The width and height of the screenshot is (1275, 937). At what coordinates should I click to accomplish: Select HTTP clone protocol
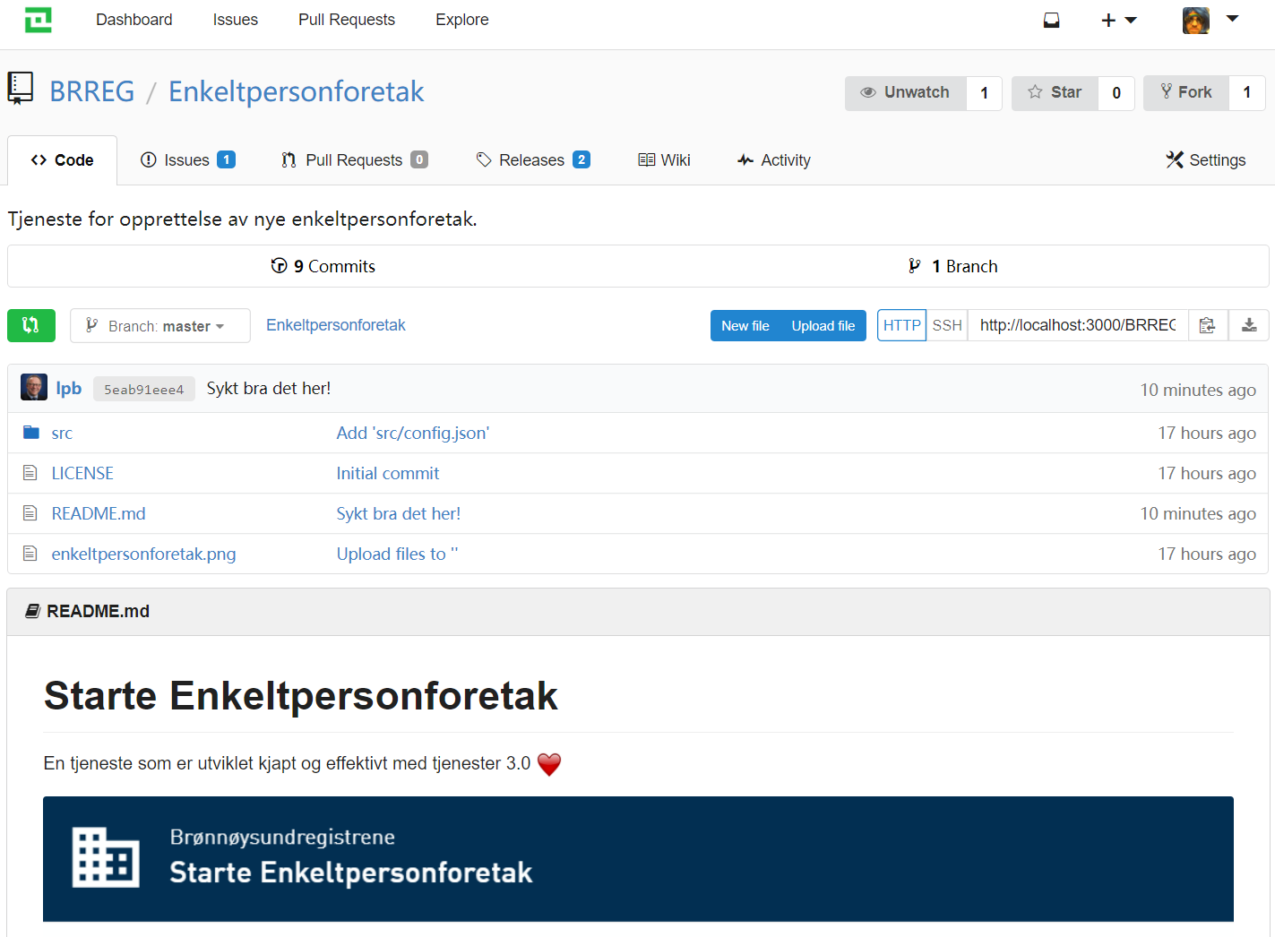(x=901, y=325)
